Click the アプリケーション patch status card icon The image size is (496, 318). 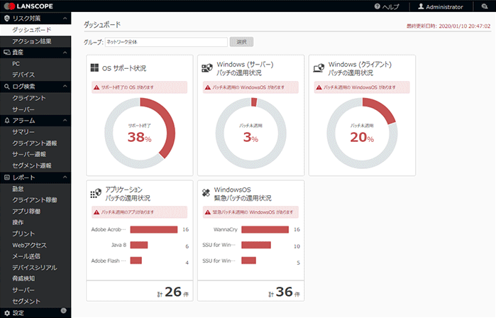[95, 193]
